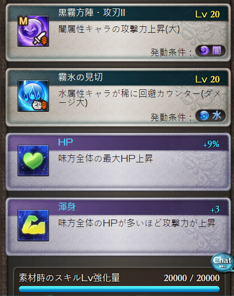Select the 霧氷の見切 skill title
The width and height of the screenshot is (234, 296).
pyautogui.click(x=80, y=77)
